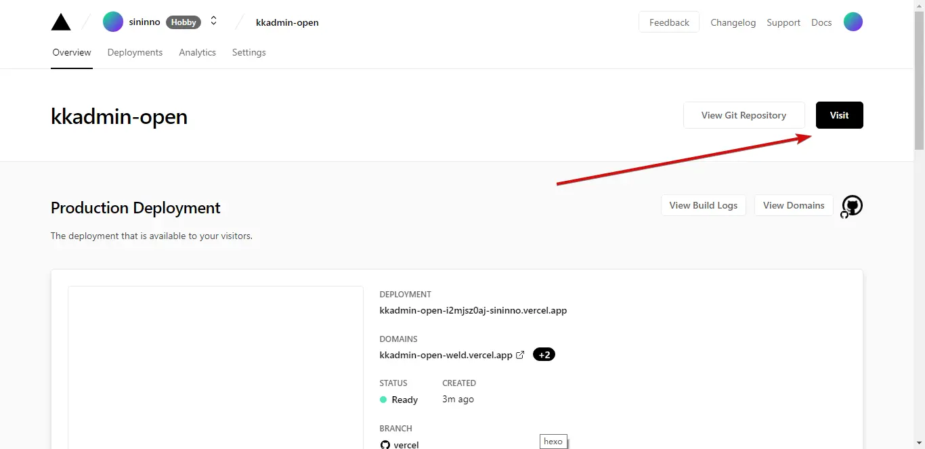This screenshot has width=925, height=449.
Task: Click the Hobby plan badge
Action: point(184,22)
